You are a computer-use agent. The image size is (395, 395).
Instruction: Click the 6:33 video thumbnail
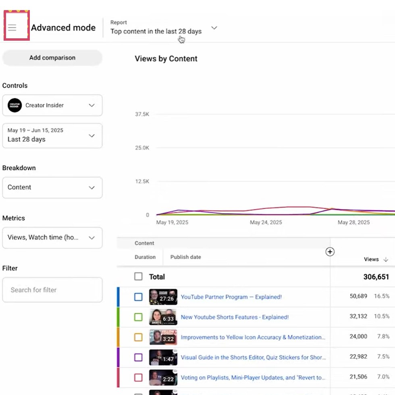163,317
